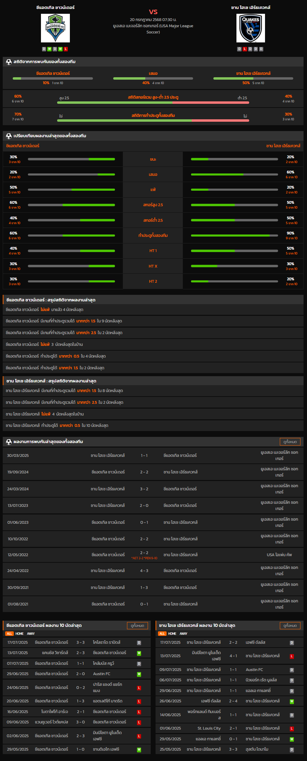
Task: Click the เสมอ 40% head-to-head draw bar
Action: coord(153,79)
